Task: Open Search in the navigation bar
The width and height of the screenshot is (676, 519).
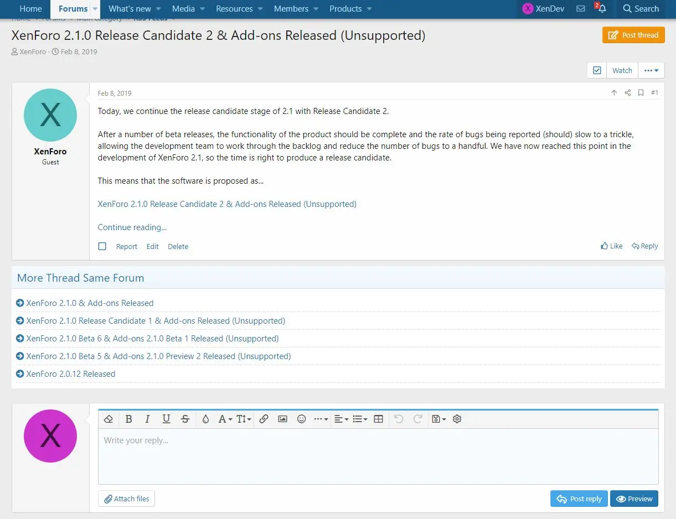Action: (641, 9)
